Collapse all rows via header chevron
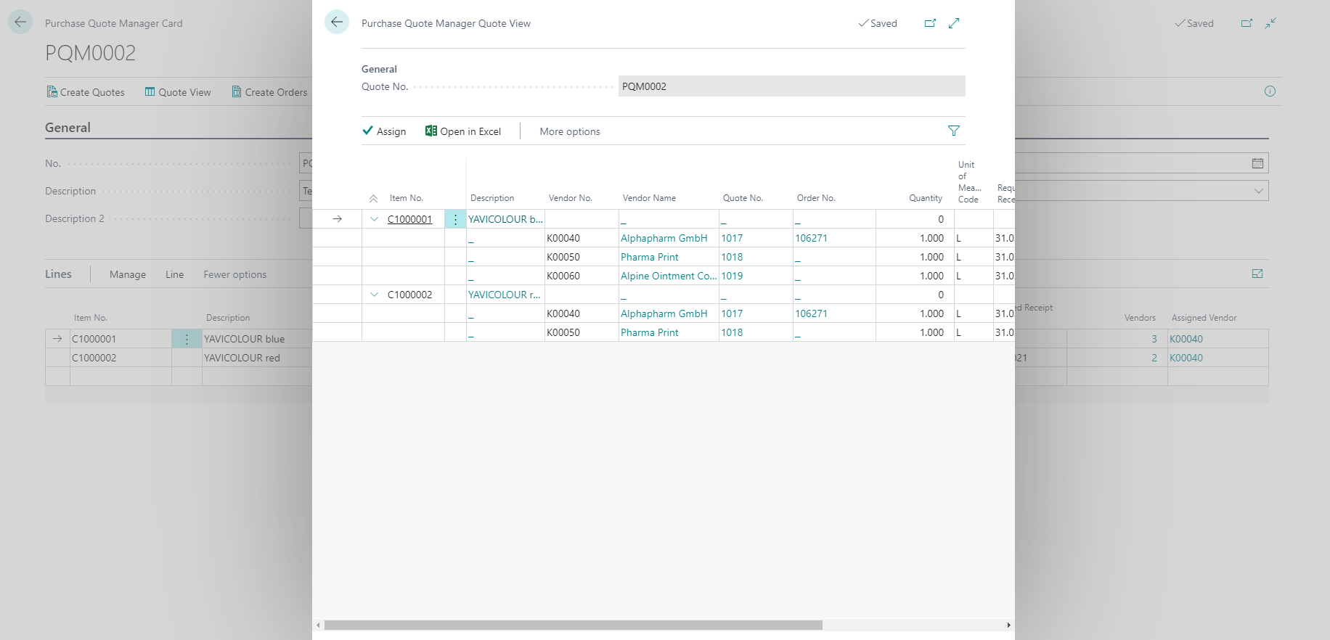The height and width of the screenshot is (640, 1330). click(x=373, y=198)
